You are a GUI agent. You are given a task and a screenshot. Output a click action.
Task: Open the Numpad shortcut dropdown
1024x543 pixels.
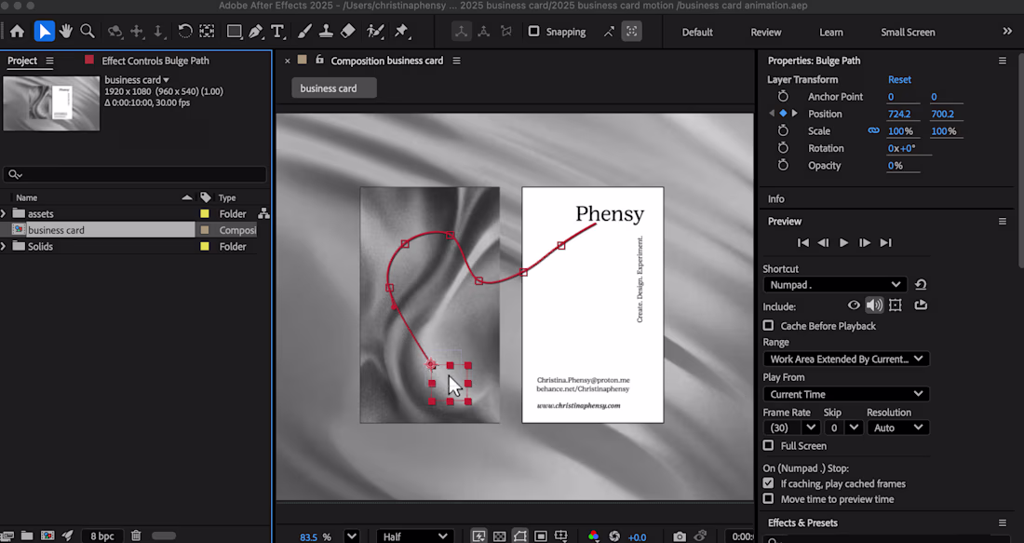[833, 285]
